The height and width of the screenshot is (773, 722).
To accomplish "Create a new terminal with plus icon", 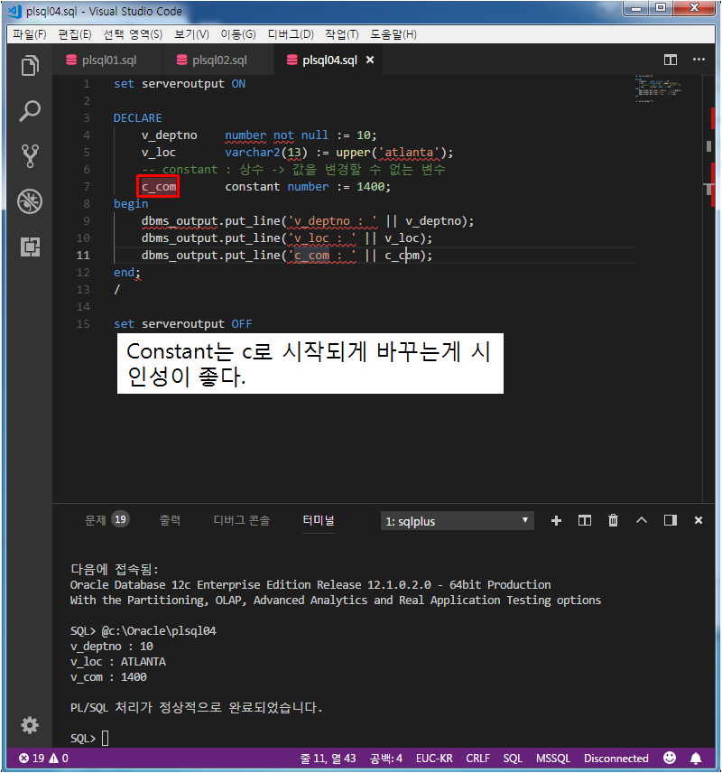I will [557, 520].
